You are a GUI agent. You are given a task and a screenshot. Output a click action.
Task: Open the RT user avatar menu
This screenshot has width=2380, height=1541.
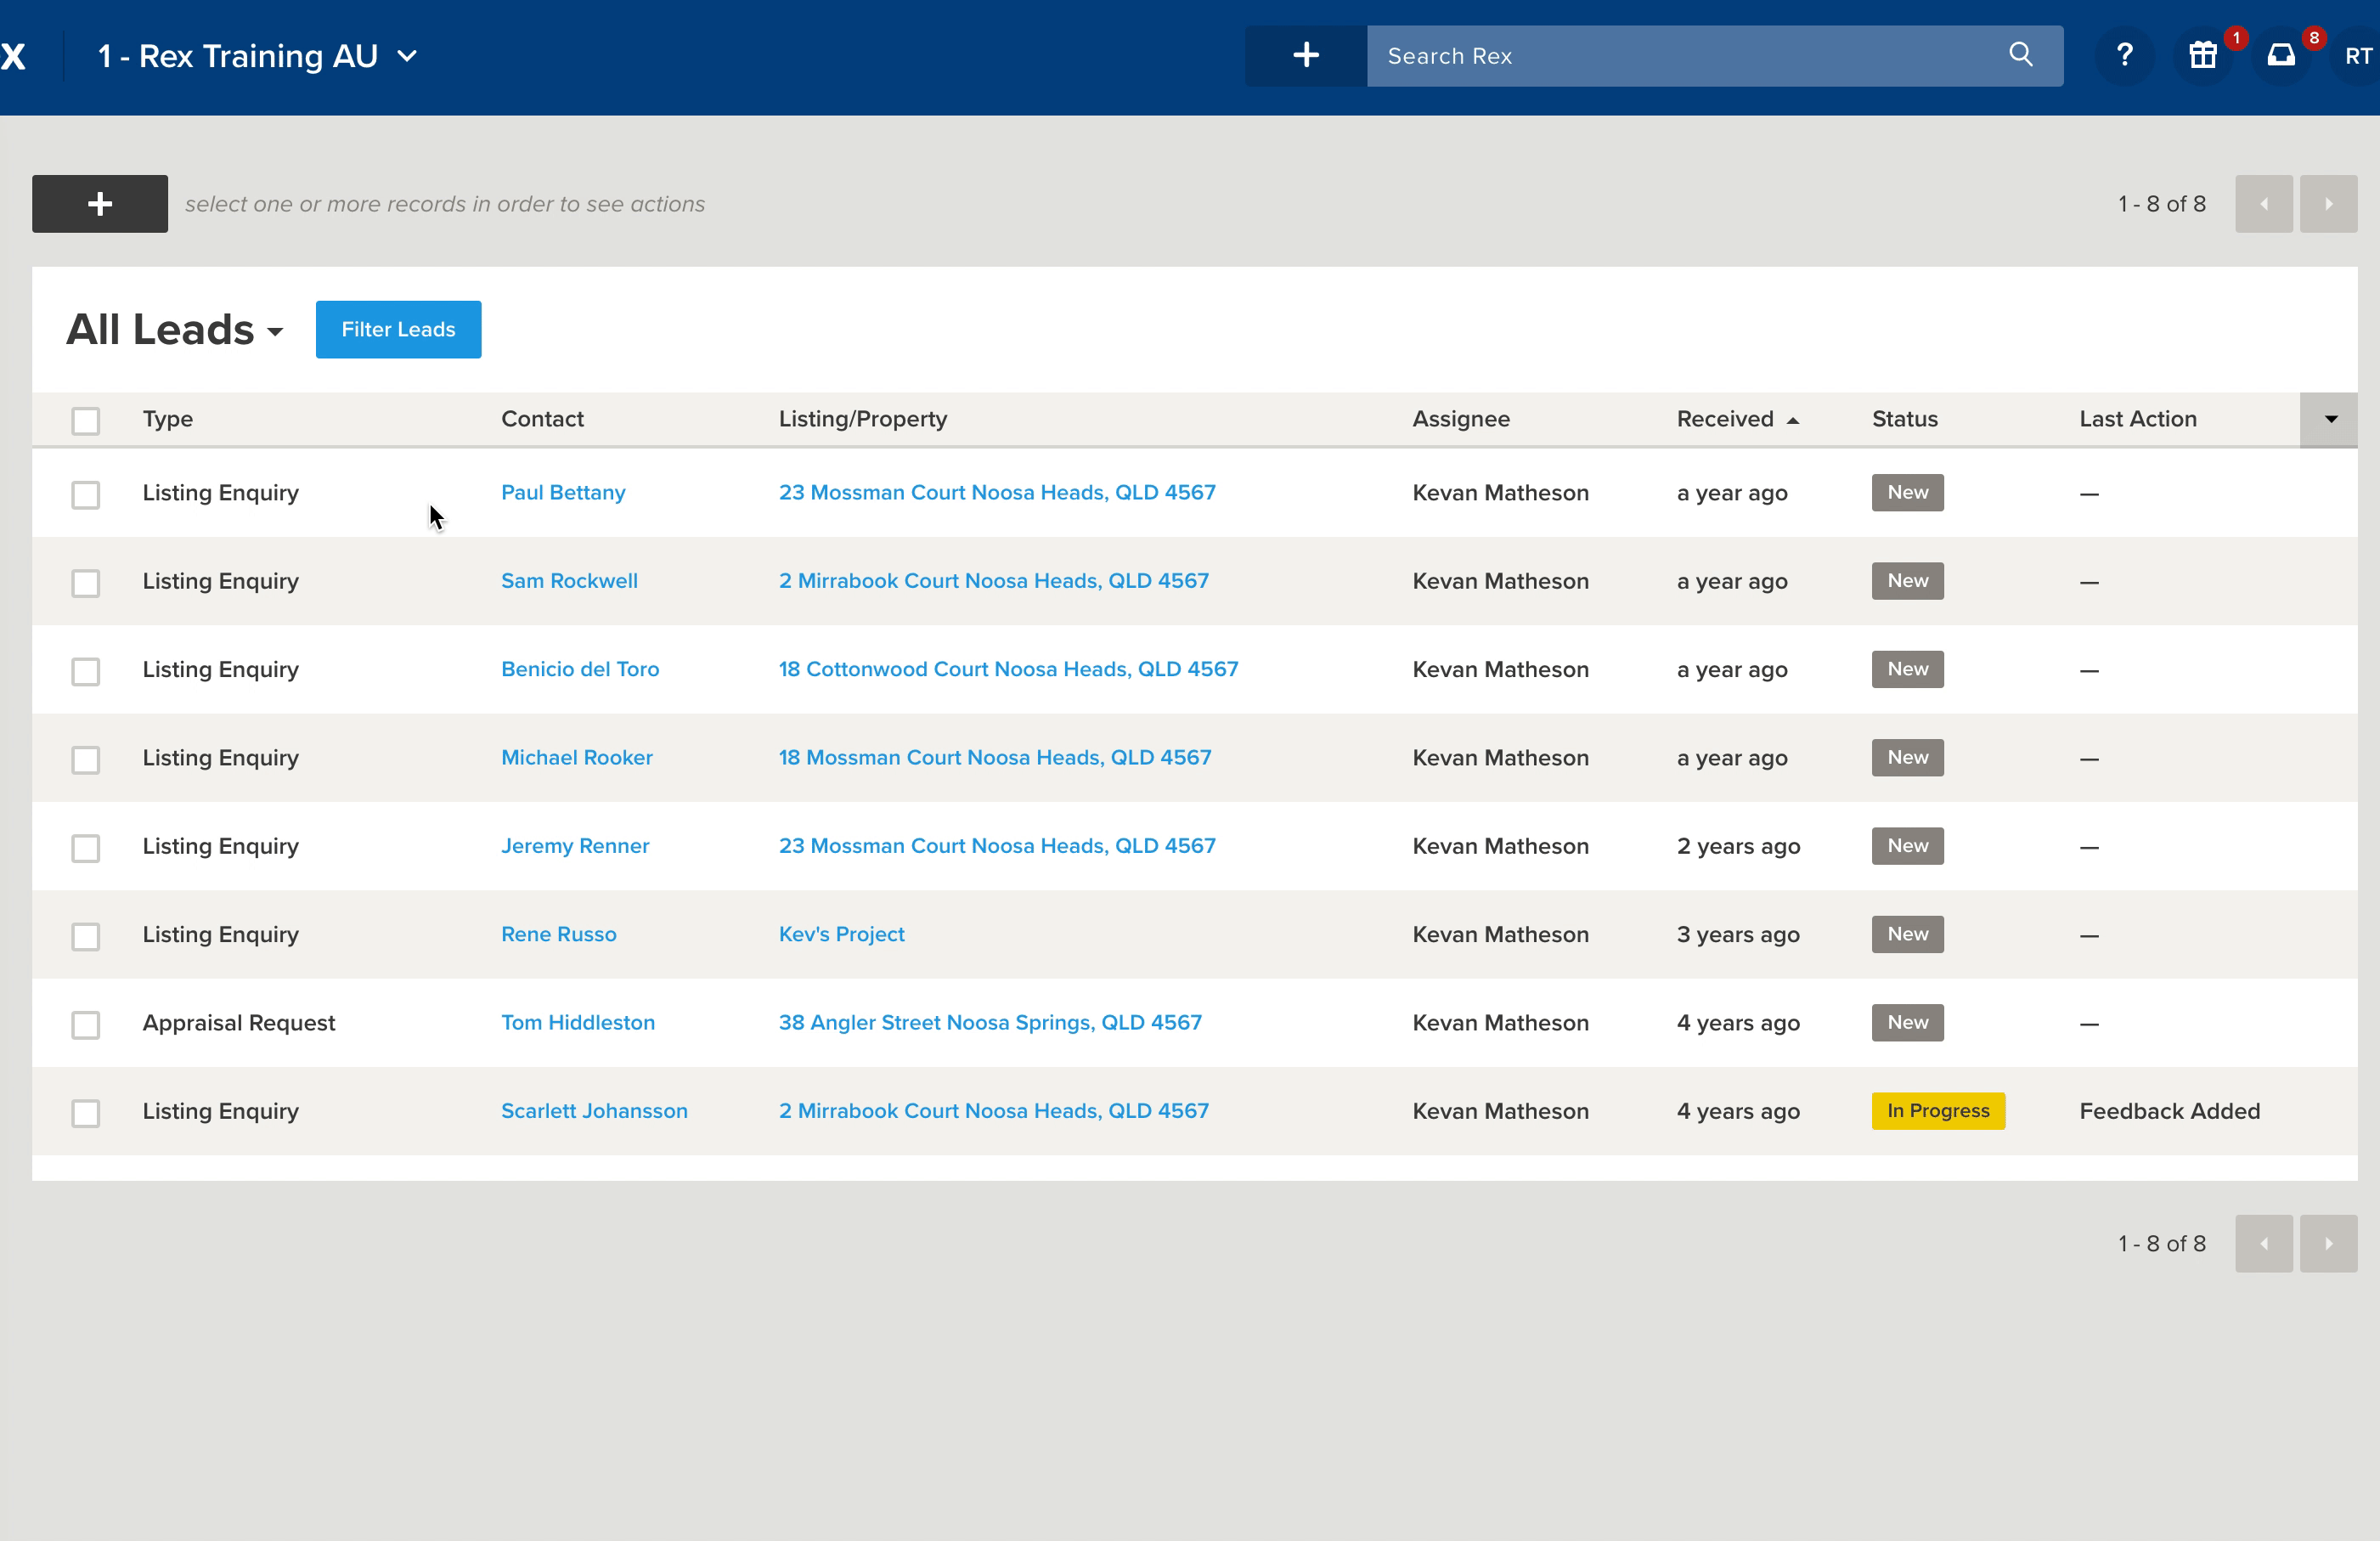[x=2358, y=56]
